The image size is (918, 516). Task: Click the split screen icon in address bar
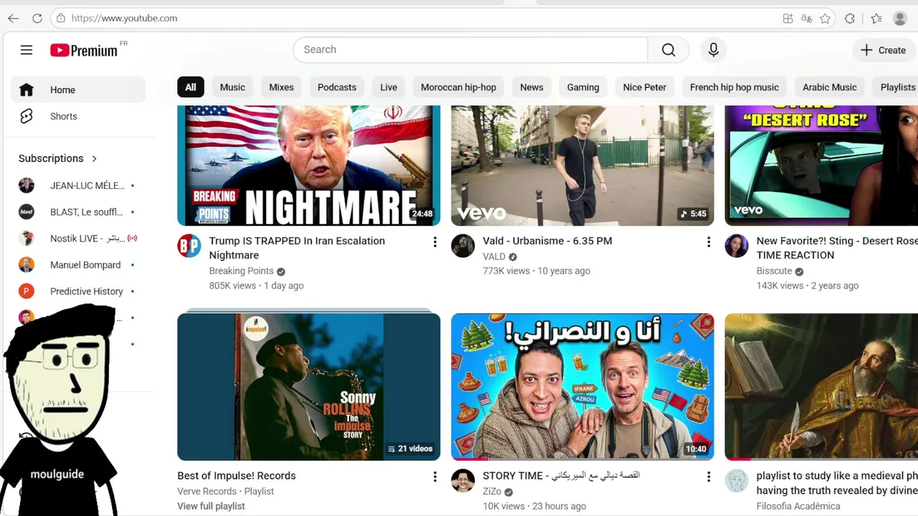788,18
